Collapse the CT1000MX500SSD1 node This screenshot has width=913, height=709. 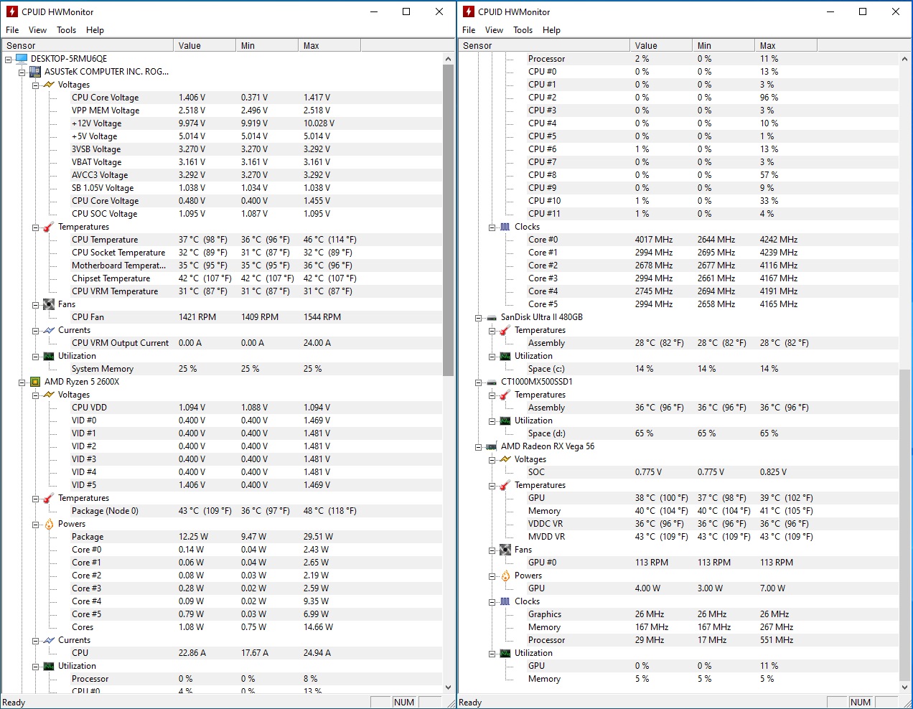479,382
